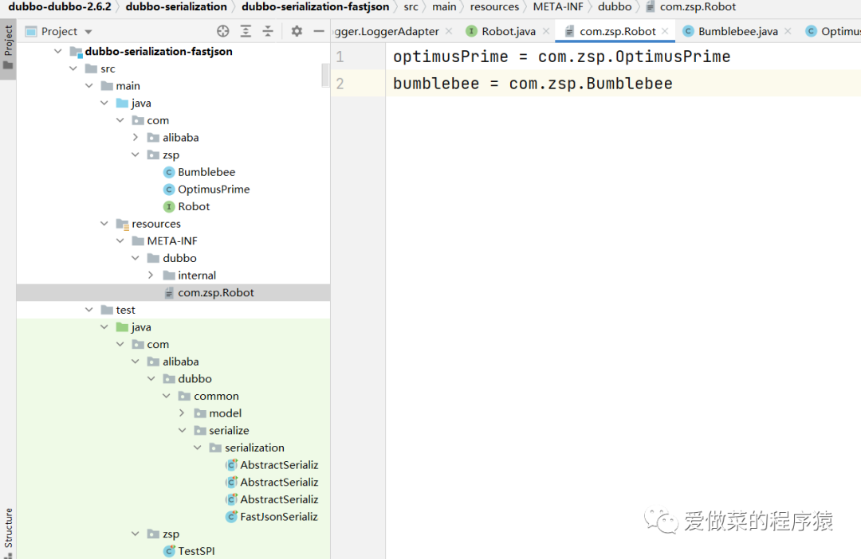This screenshot has height=559, width=861.
Task: Switch to the LoggerAdapter tab
Action: 387,31
